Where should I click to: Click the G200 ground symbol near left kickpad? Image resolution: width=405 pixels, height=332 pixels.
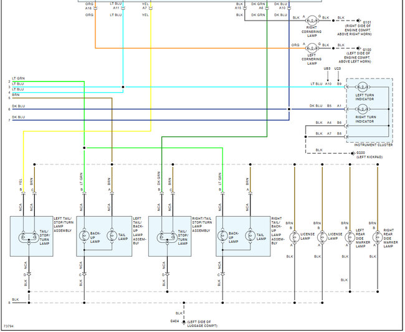tap(353, 153)
